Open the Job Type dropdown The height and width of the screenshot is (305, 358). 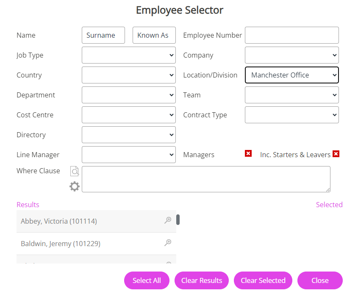click(x=129, y=55)
